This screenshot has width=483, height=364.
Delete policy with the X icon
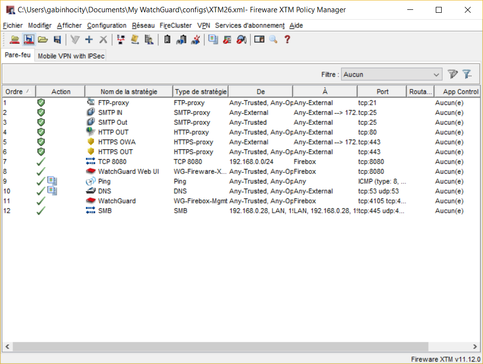click(103, 39)
